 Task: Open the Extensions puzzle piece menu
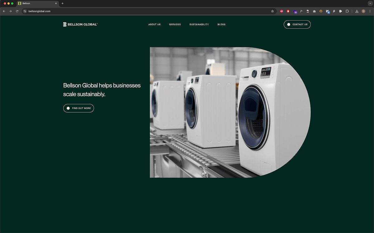(x=347, y=11)
